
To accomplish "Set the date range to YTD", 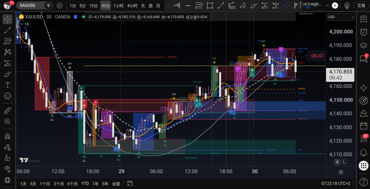I will tap(85, 184).
